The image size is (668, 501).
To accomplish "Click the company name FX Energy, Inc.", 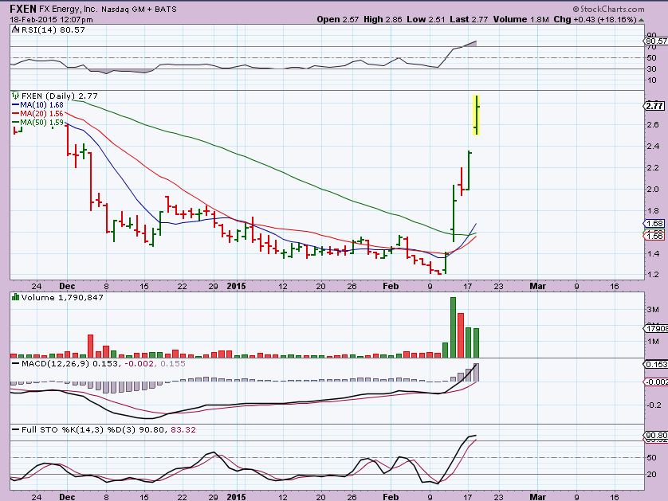I will tap(69, 9).
